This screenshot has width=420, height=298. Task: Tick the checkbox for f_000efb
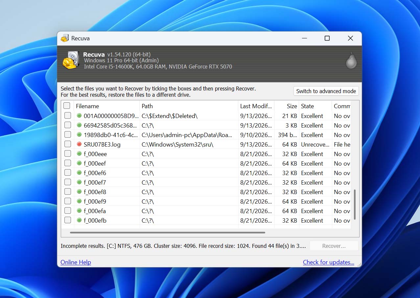67,220
